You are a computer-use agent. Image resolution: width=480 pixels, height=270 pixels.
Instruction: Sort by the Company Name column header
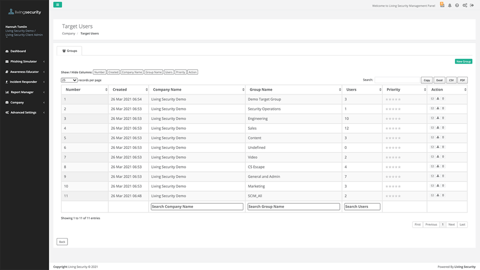(197, 90)
